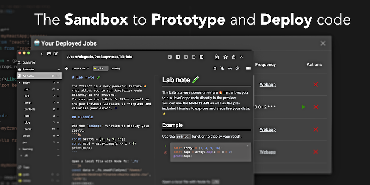Click the download icon in code block
The width and height of the screenshot is (370, 185).
click(248, 146)
